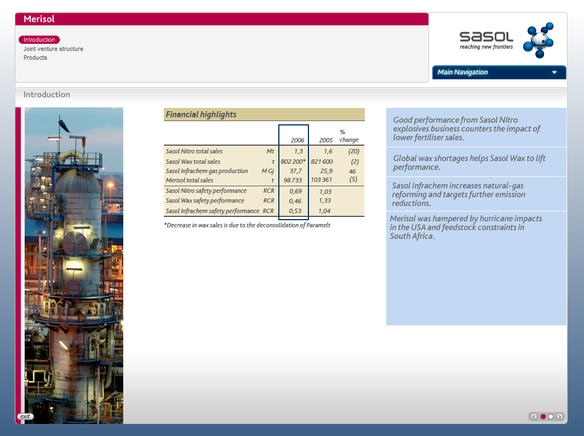Click the Main Navigation dropdown arrow
The width and height of the screenshot is (584, 436).
coord(554,72)
